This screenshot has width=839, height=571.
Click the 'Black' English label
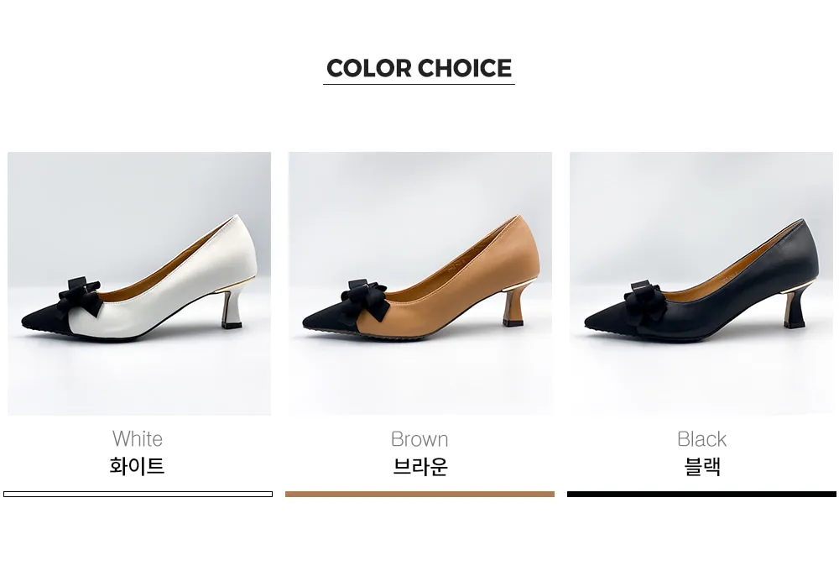(701, 439)
